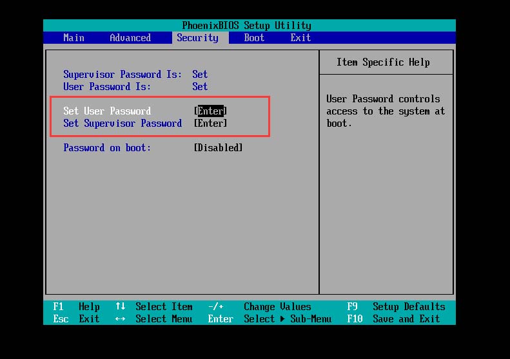Select the Set Supervisor Password label
The image size is (510, 359).
pos(123,124)
